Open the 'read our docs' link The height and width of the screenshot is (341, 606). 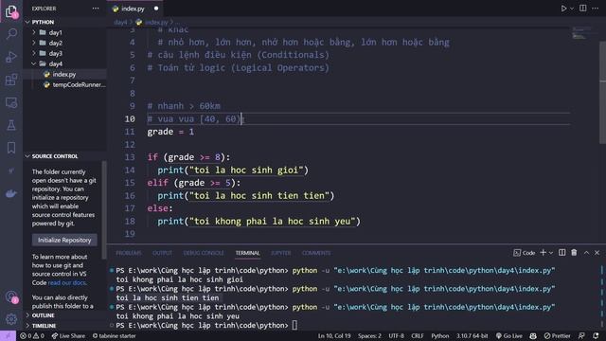67,282
